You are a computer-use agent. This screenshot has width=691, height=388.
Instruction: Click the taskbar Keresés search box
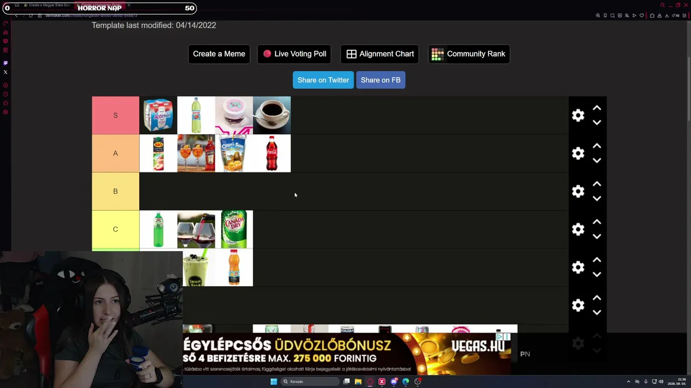tap(310, 382)
